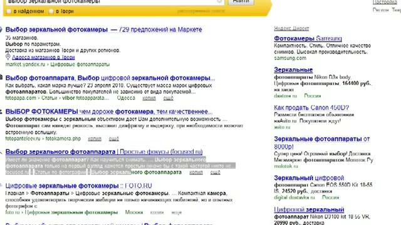Click the samsung.com ad URL
Image resolution: width=401 pixels, height=225 pixels.
pos(290,58)
